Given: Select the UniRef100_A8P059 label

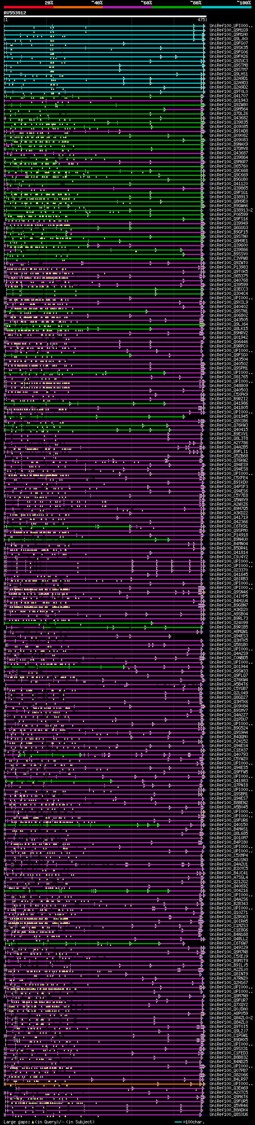Looking at the screenshot, I should point(229,1014).
